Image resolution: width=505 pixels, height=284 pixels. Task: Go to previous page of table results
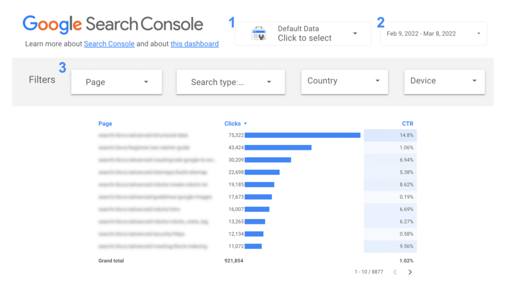395,272
